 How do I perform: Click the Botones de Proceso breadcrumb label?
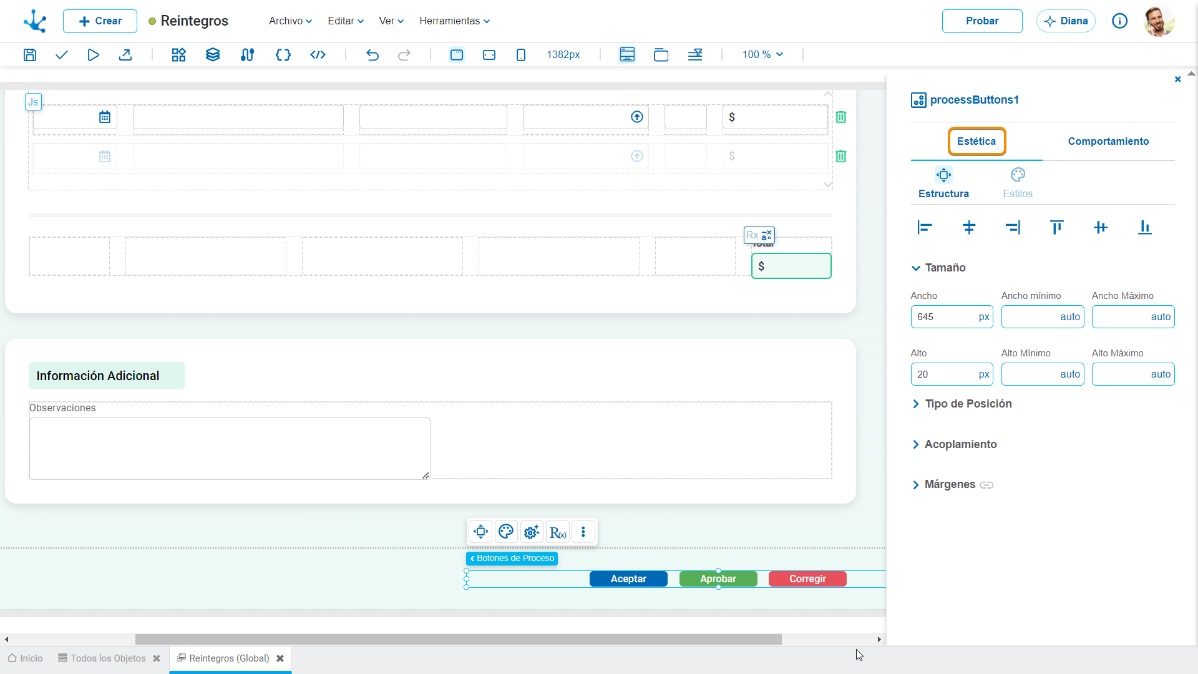pos(512,559)
